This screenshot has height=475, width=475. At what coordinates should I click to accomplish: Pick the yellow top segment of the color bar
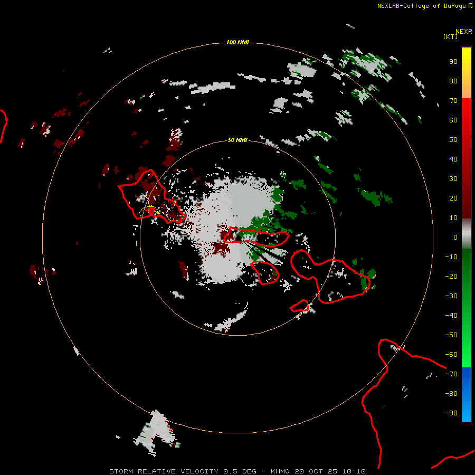coord(466,73)
